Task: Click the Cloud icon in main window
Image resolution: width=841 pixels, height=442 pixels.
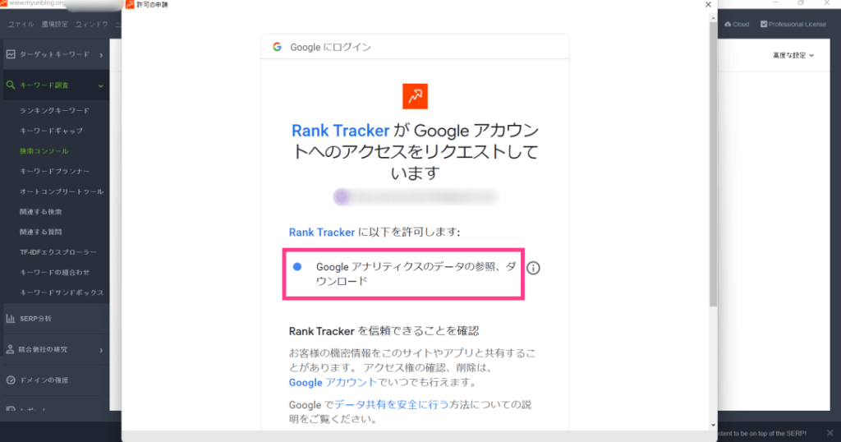Action: coord(728,24)
